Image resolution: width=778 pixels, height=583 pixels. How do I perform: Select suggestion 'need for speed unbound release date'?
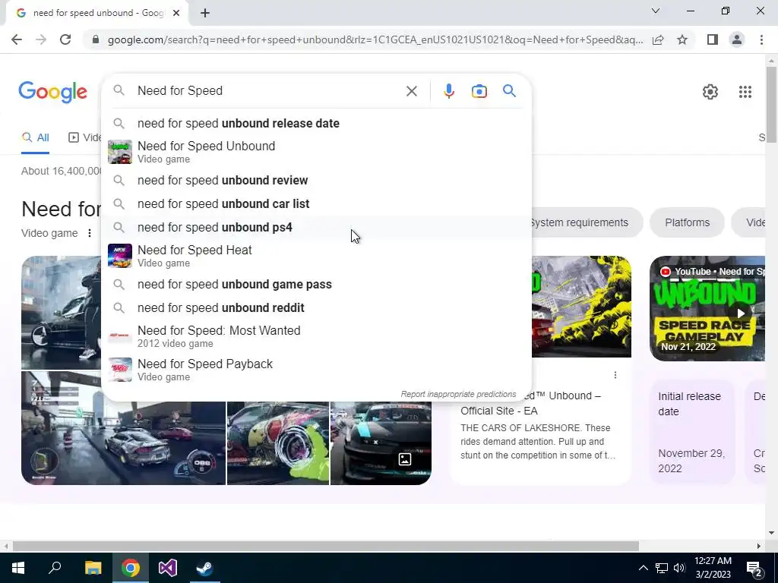click(x=317, y=124)
